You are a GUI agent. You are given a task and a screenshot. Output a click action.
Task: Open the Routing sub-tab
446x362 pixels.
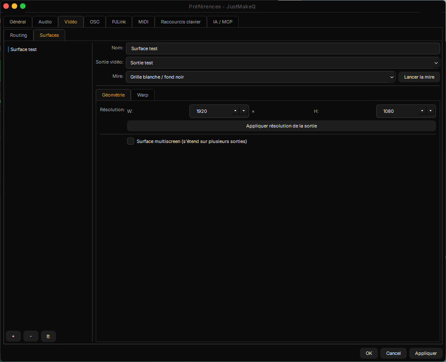(18, 35)
